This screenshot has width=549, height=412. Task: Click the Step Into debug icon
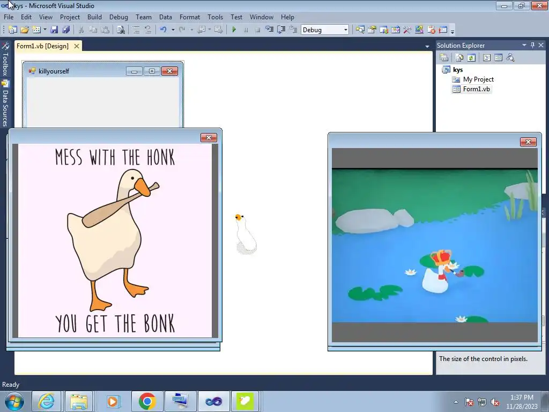pos(269,30)
